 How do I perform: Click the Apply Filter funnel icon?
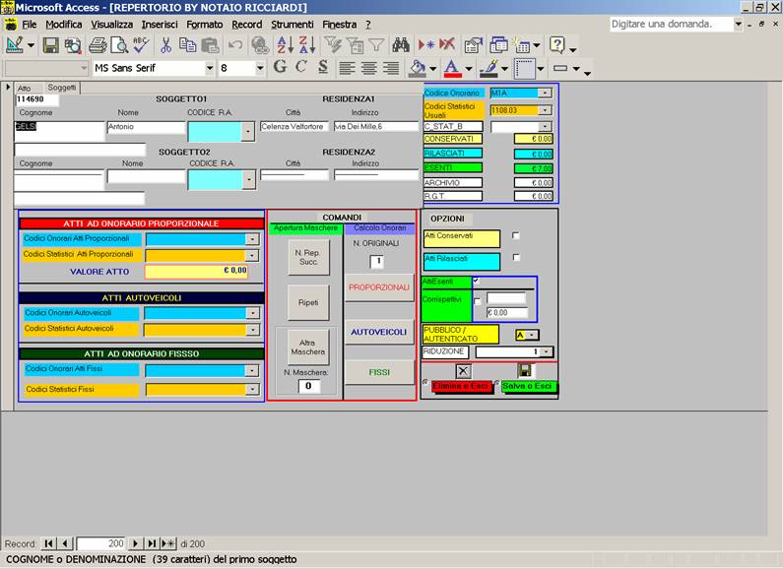pyautogui.click(x=377, y=45)
